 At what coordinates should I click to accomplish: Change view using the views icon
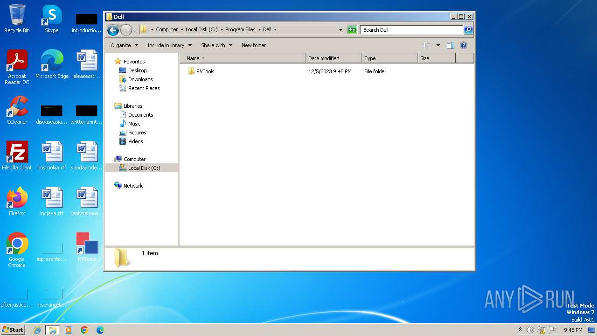(427, 45)
